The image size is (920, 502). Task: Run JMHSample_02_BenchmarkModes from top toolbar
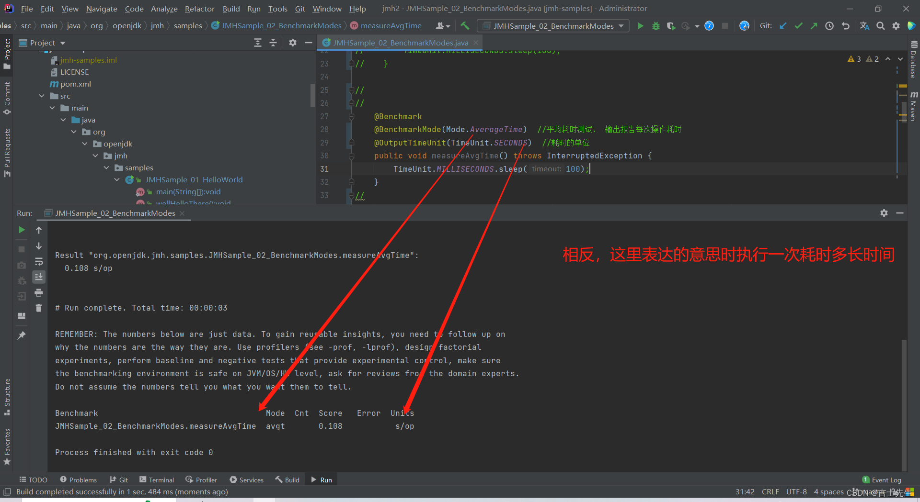click(x=640, y=26)
